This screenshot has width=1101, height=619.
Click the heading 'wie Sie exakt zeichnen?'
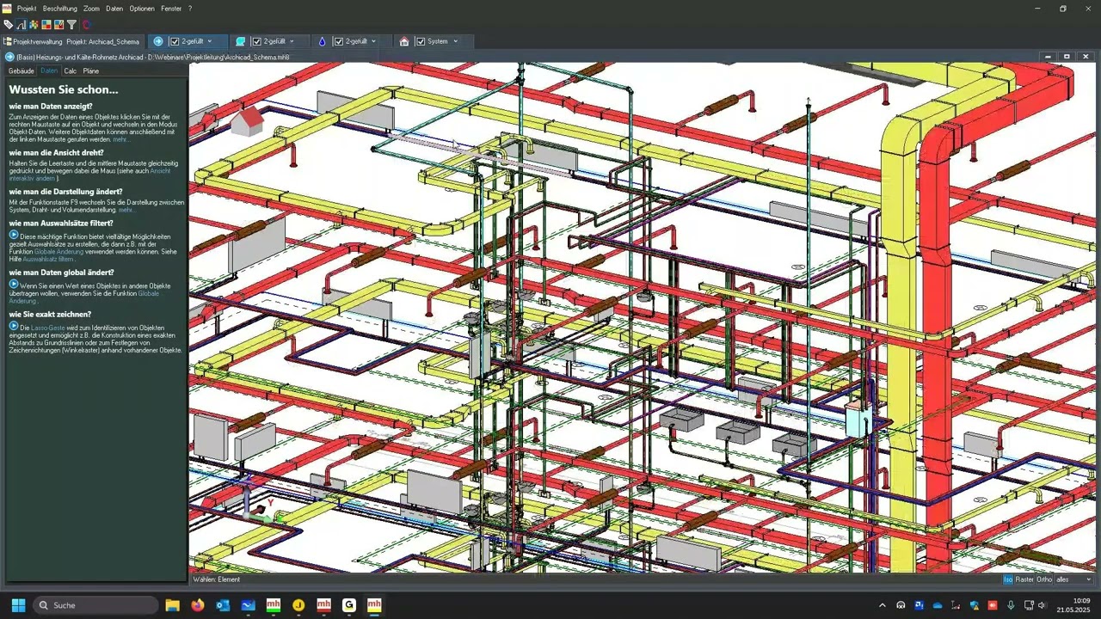(50, 315)
